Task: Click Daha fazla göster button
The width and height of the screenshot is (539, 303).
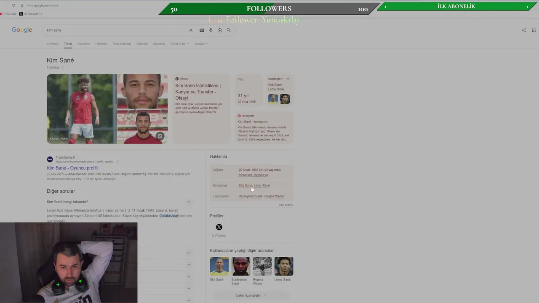Action: tap(251, 295)
